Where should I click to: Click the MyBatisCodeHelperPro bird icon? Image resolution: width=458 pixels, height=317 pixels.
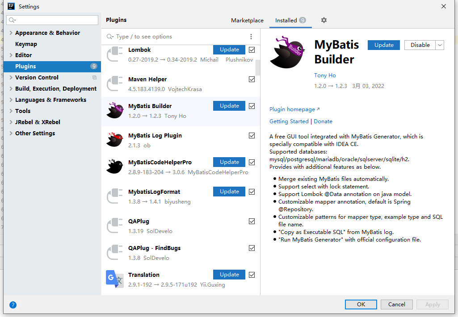115,167
